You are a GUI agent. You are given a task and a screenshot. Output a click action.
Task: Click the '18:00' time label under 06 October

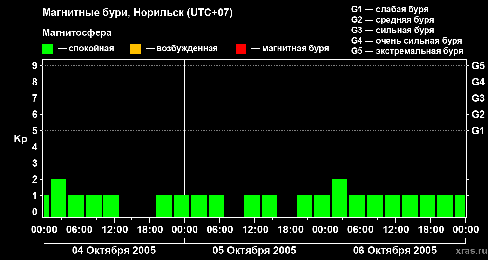(430, 230)
